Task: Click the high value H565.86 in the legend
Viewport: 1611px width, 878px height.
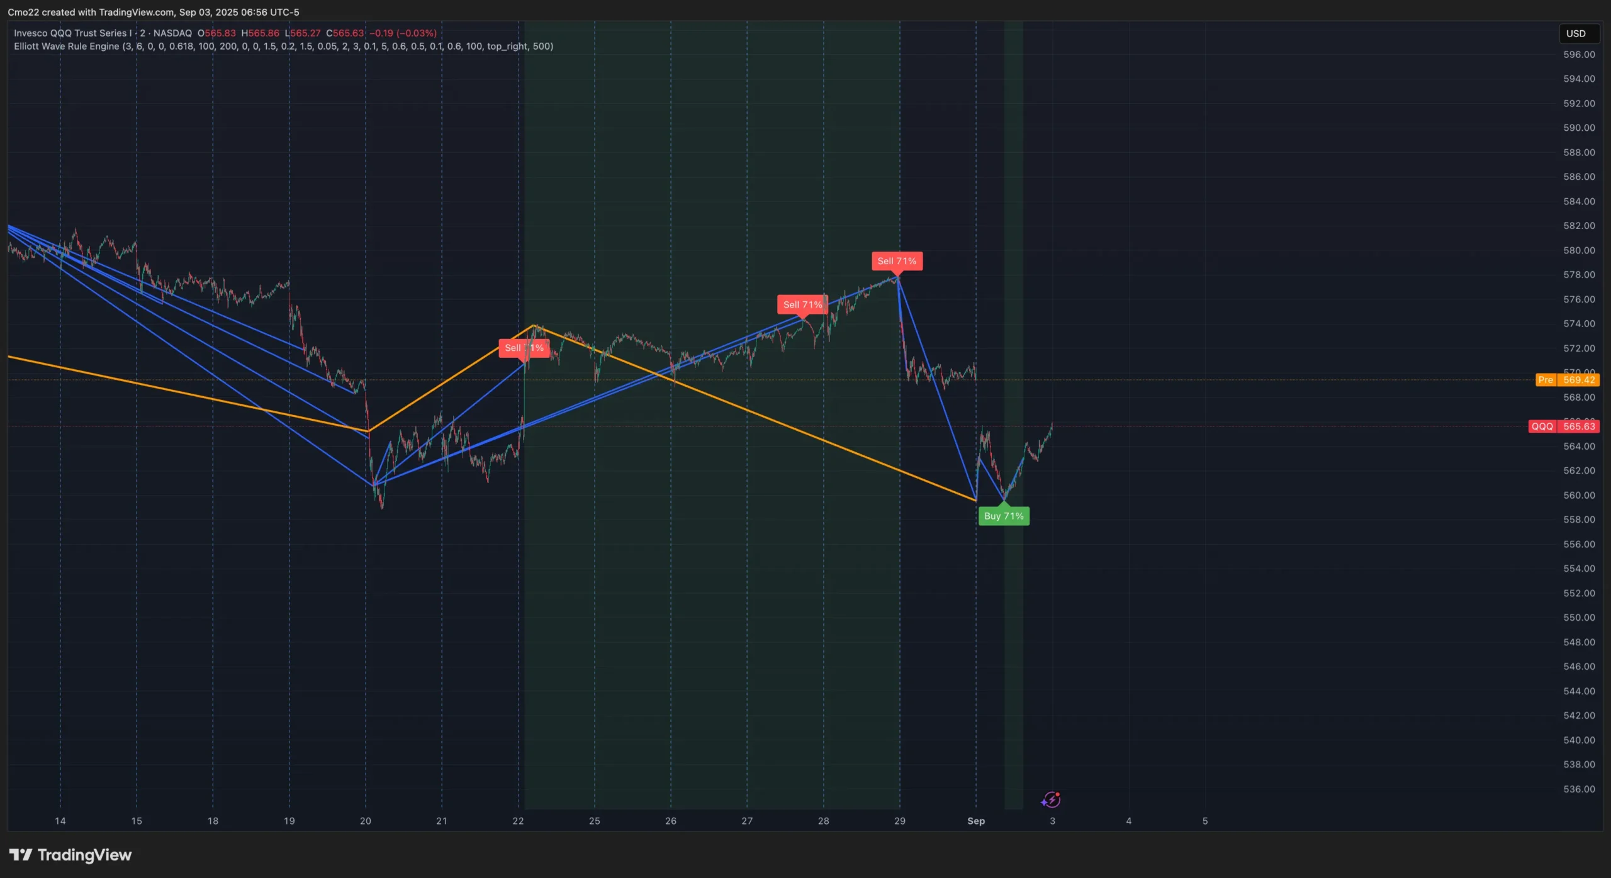Action: 260,33
